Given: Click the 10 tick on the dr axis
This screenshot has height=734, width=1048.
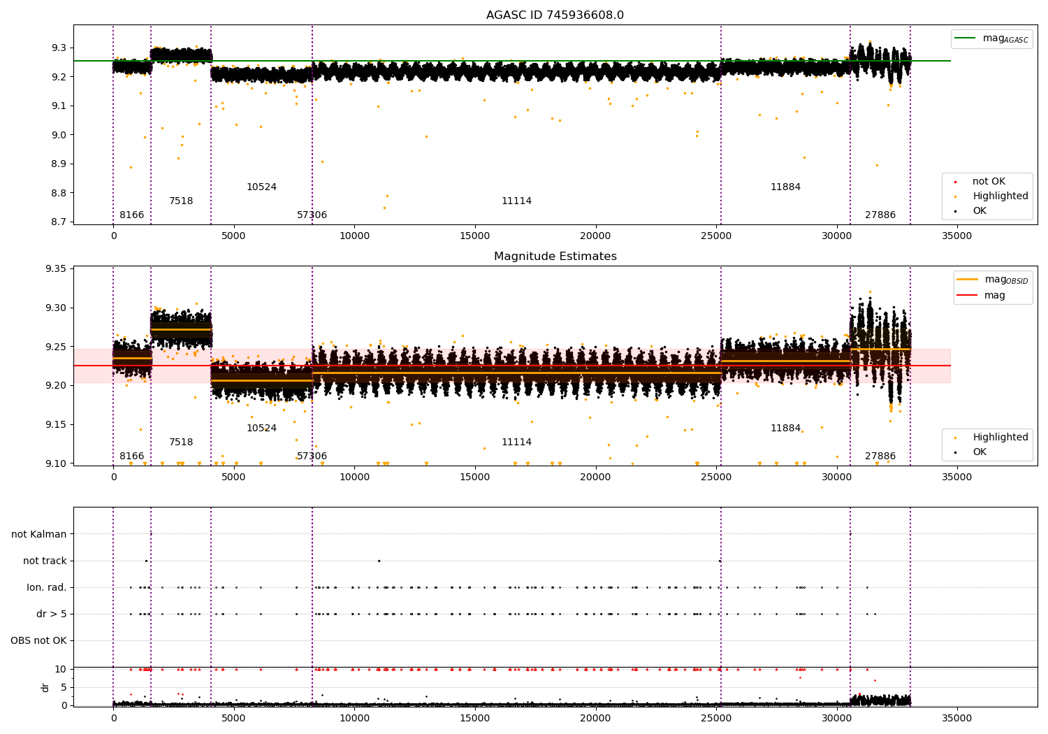Looking at the screenshot, I should [61, 670].
